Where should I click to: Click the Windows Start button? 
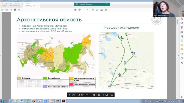click(3, 101)
